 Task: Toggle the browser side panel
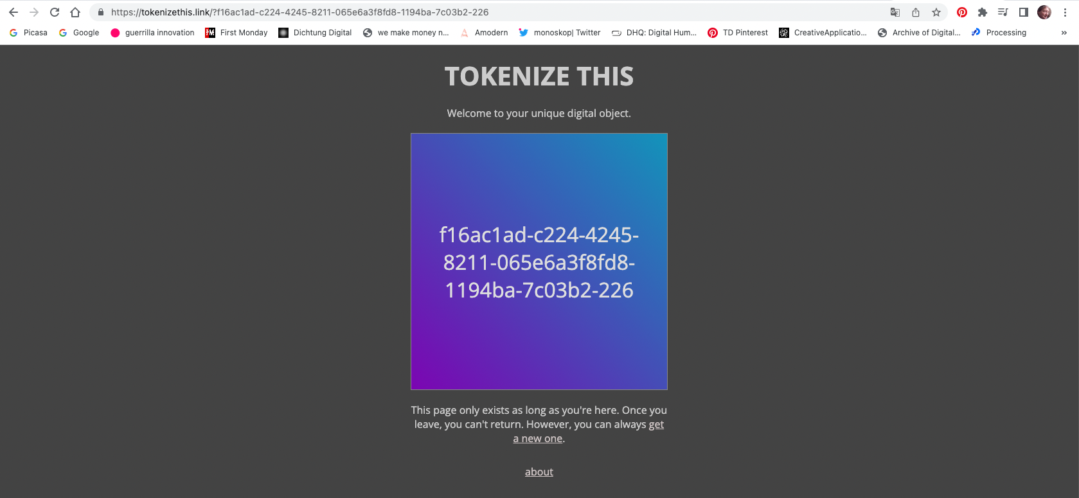point(1024,12)
